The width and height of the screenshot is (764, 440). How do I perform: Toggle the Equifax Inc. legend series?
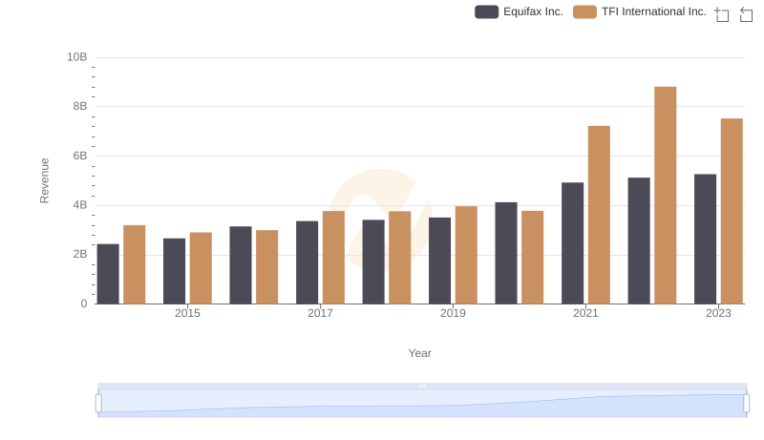(519, 11)
